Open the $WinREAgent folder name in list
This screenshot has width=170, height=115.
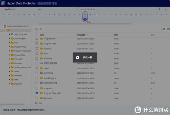[x=50, y=78]
